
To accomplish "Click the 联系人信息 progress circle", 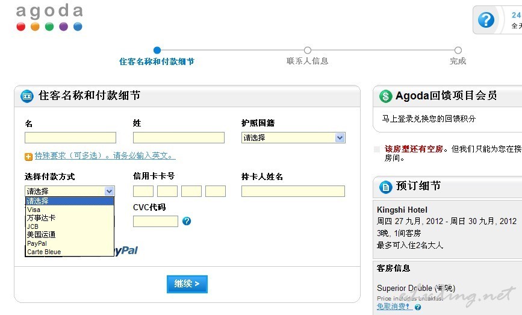I will [308, 50].
